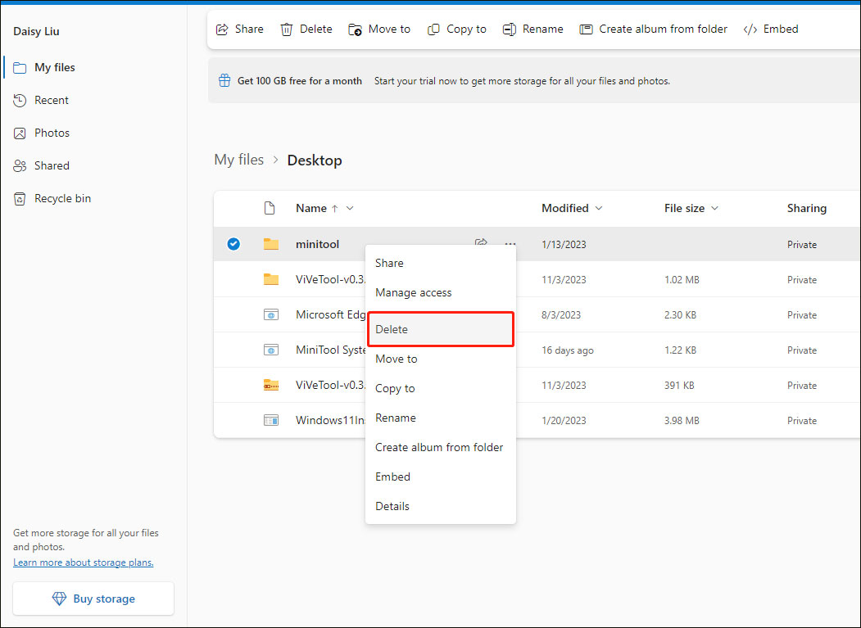Go to My files in the breadcrumb

239,160
